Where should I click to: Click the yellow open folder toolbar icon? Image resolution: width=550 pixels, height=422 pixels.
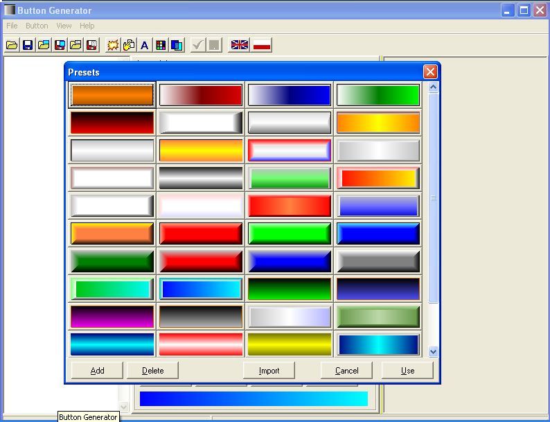(x=12, y=45)
